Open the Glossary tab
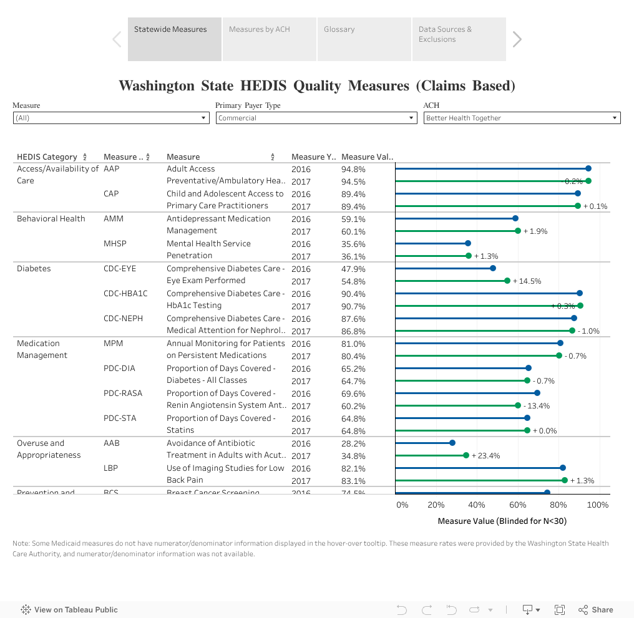Viewport: 634px width, 618px height. (364, 39)
